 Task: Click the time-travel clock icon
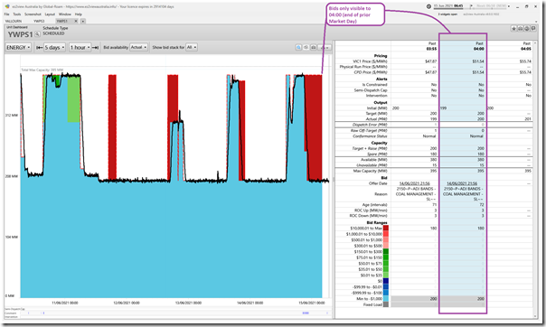click(x=428, y=6)
